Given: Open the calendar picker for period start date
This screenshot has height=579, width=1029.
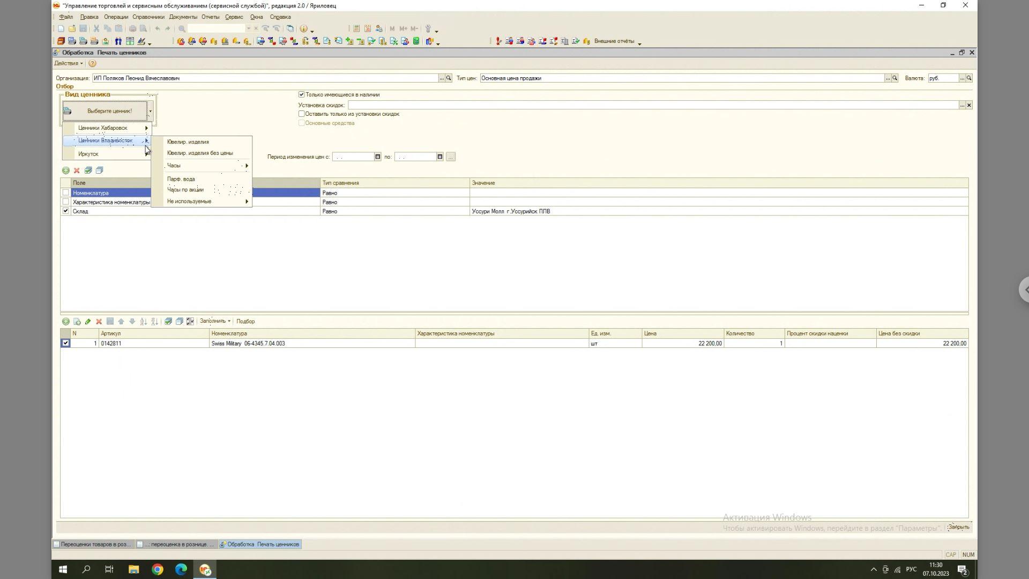Looking at the screenshot, I should [378, 157].
